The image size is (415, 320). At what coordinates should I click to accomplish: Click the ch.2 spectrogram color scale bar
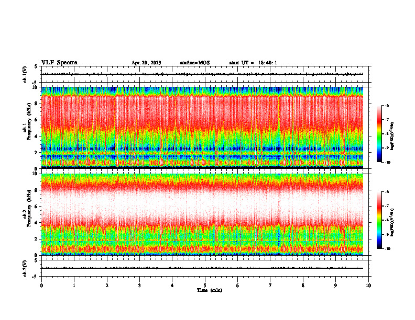(379, 220)
